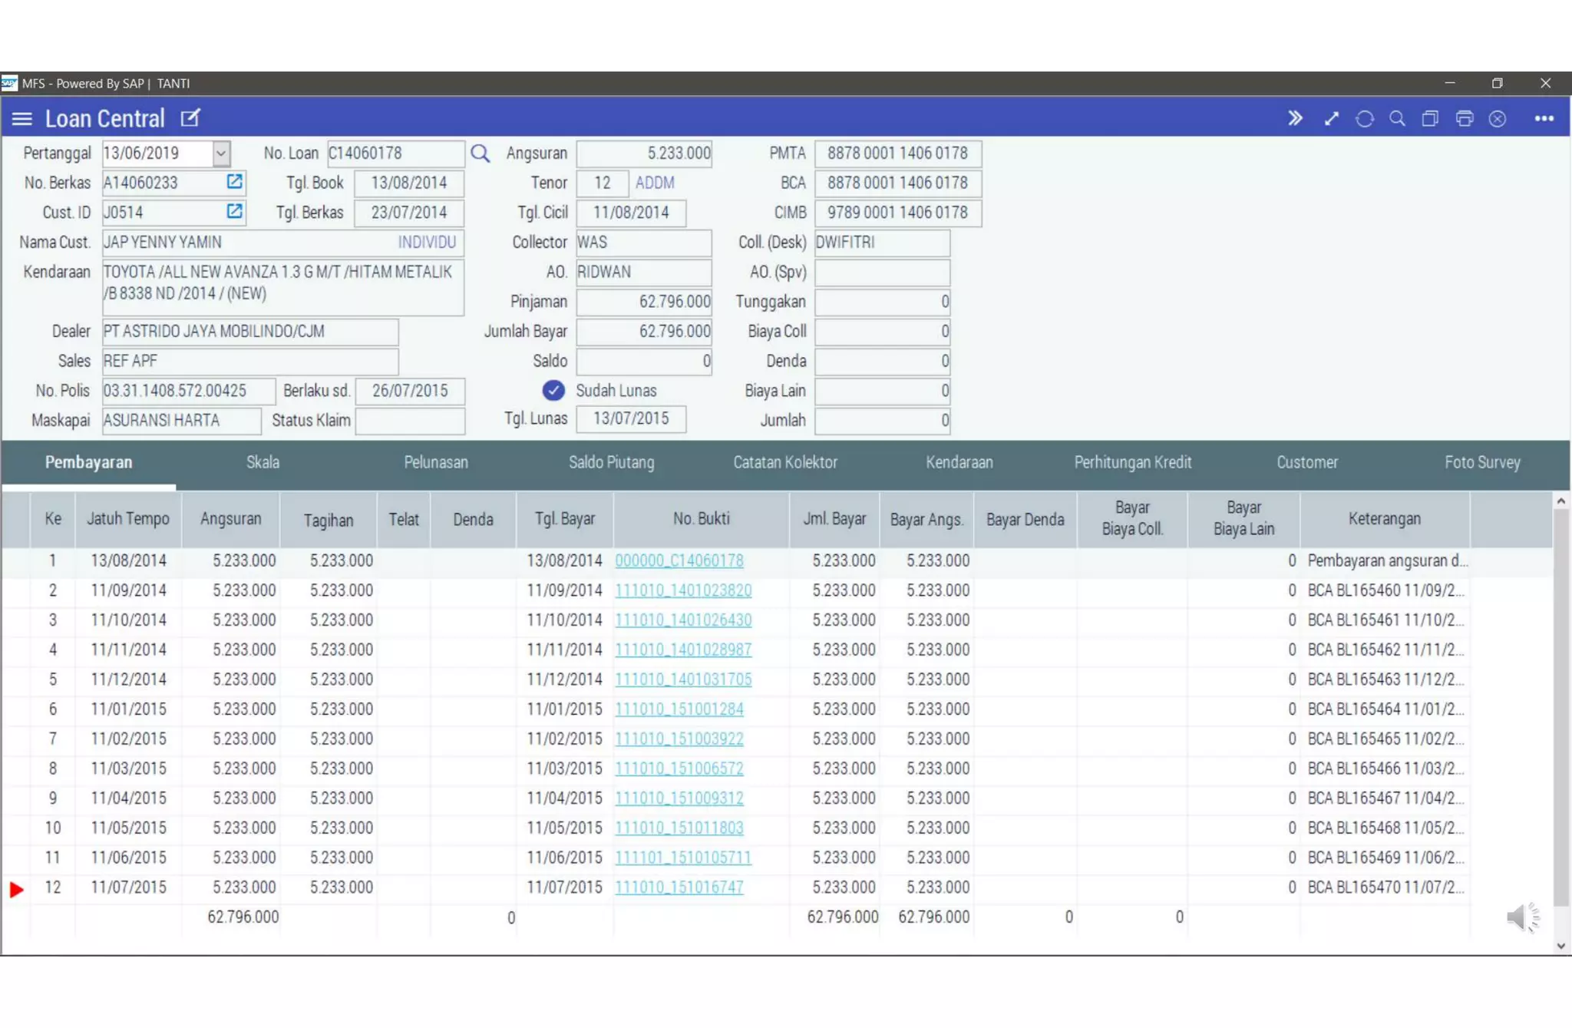Image resolution: width=1572 pixels, height=1028 pixels.
Task: Open No. Berkas record link icon
Action: pyautogui.click(x=234, y=182)
